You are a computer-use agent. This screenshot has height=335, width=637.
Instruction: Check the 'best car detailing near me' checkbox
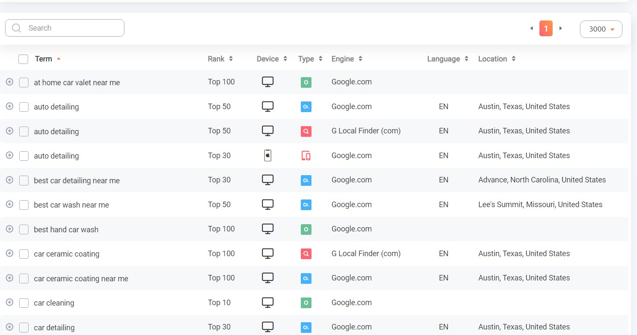point(24,181)
